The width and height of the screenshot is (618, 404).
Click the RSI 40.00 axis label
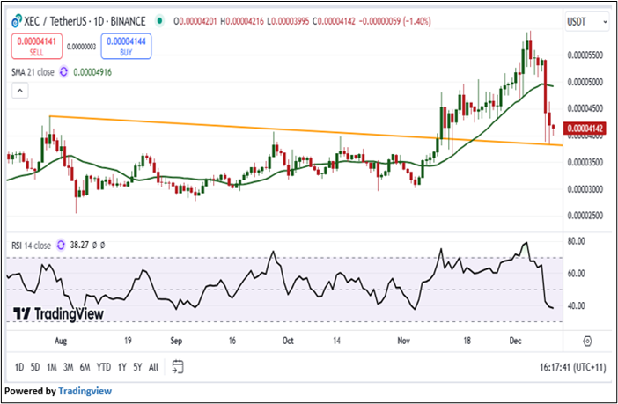click(577, 305)
